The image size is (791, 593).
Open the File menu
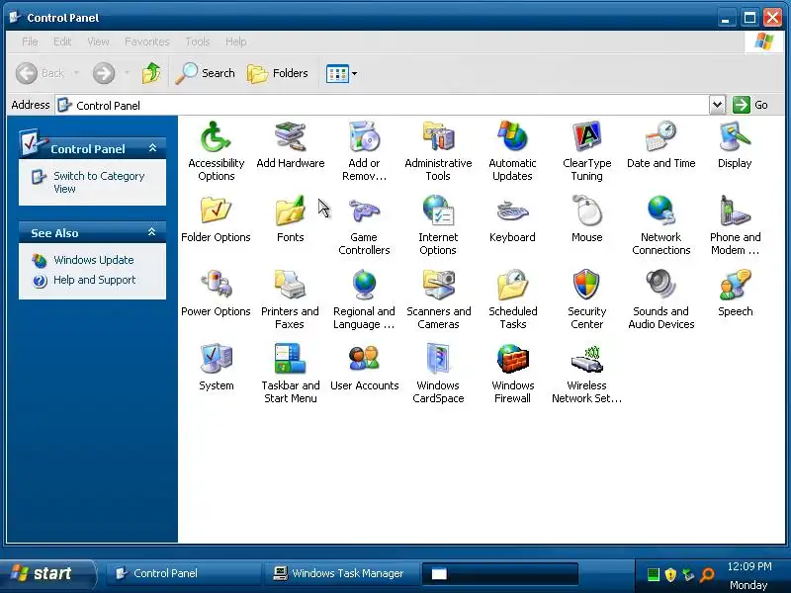pos(30,42)
